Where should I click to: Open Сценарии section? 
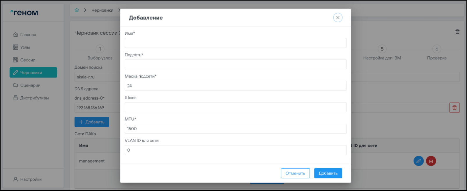pos(30,85)
